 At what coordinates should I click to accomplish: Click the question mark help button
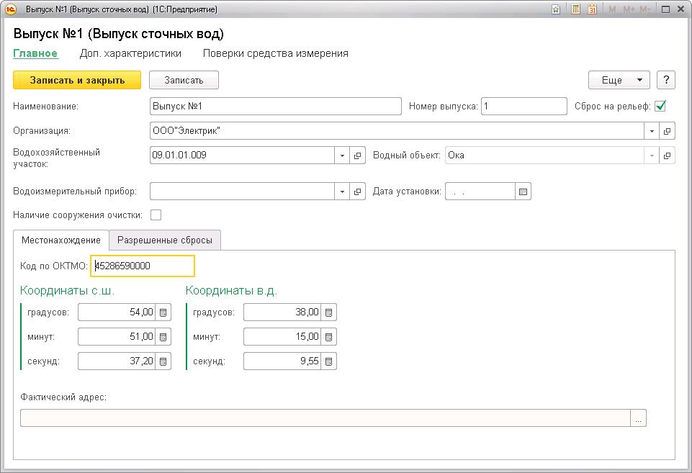tap(666, 81)
